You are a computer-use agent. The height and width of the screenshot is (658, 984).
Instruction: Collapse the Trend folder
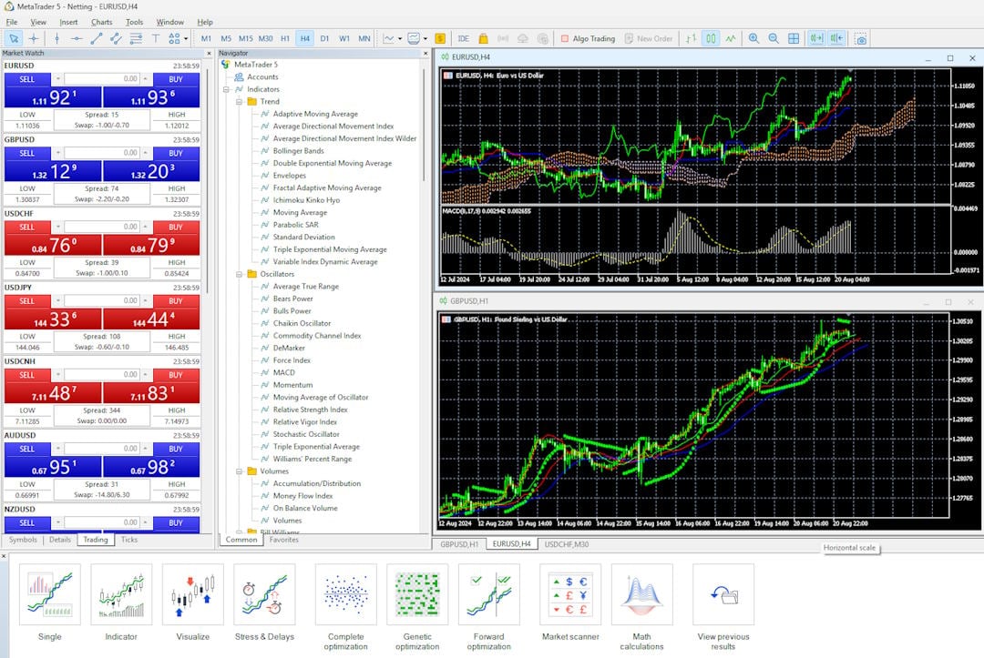239,102
